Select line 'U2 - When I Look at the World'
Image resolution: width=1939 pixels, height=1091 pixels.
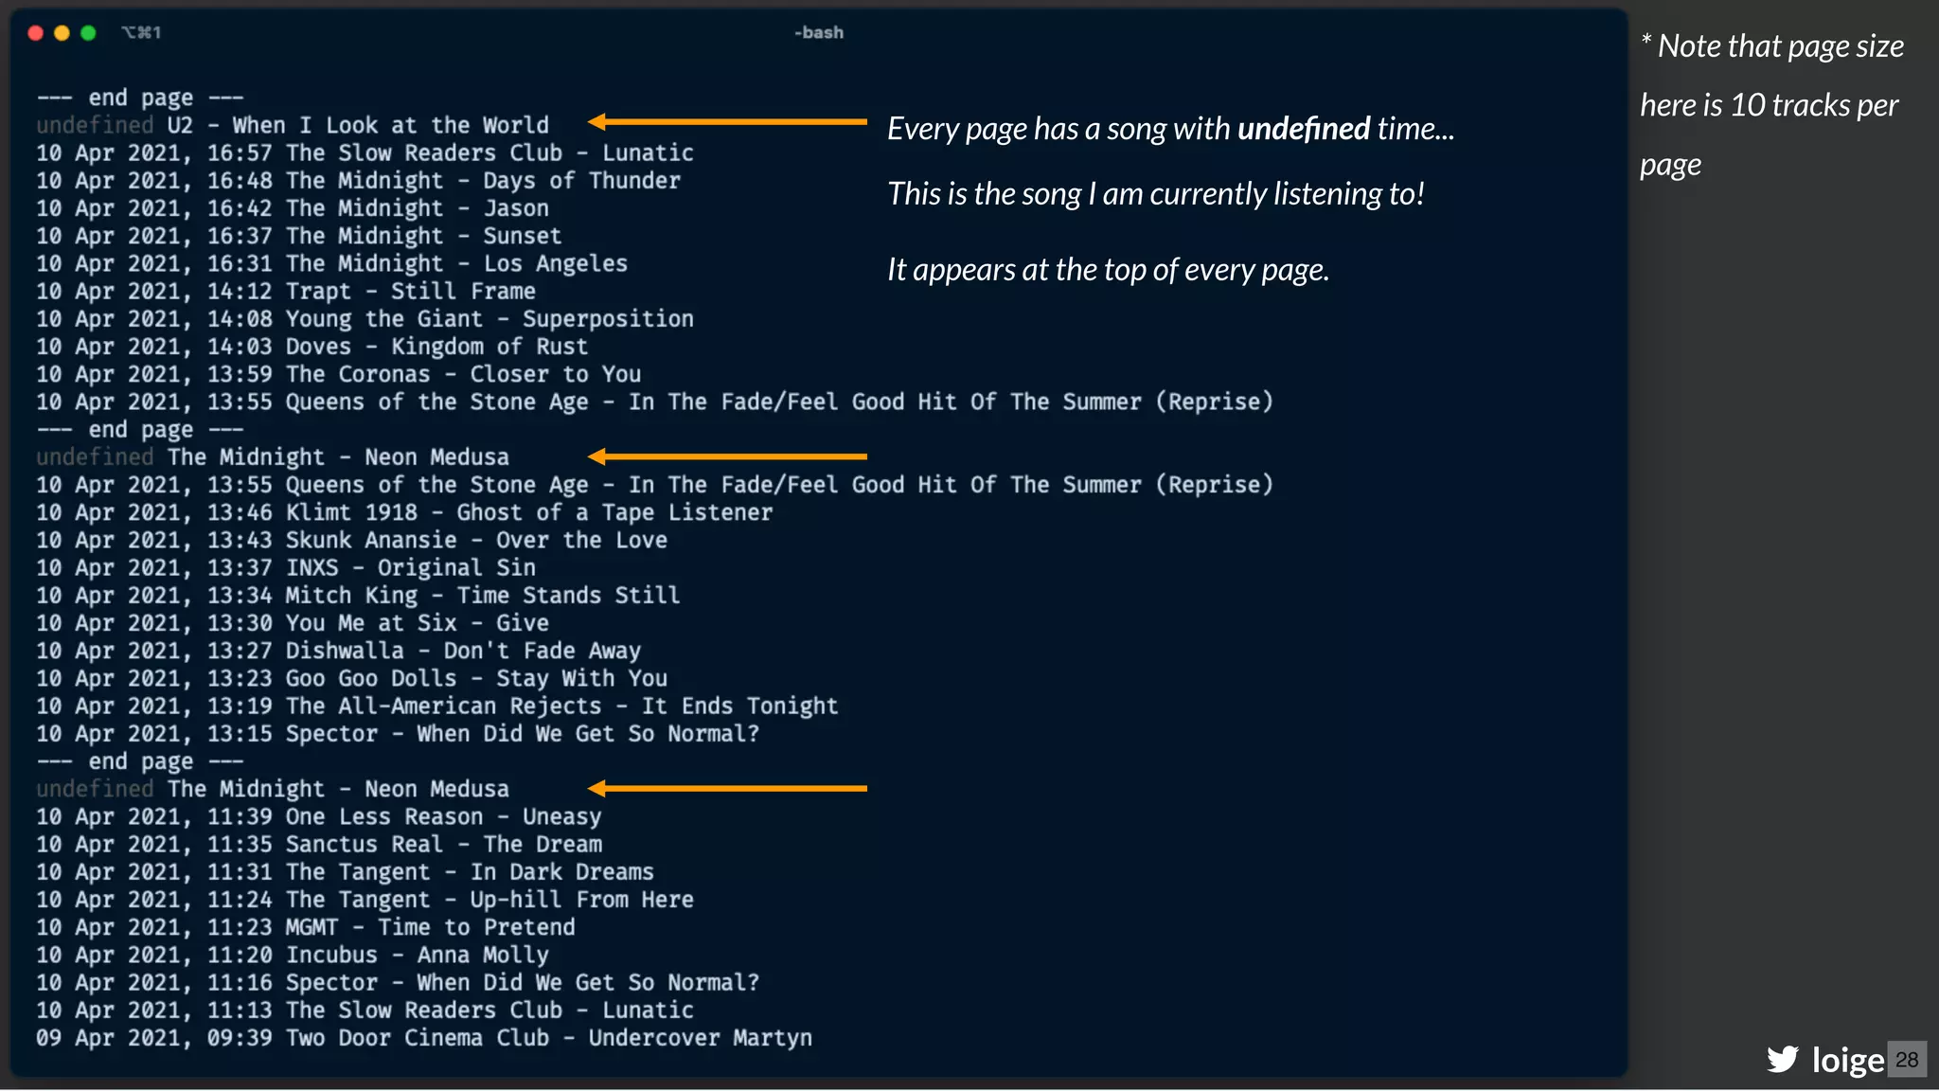pos(293,125)
